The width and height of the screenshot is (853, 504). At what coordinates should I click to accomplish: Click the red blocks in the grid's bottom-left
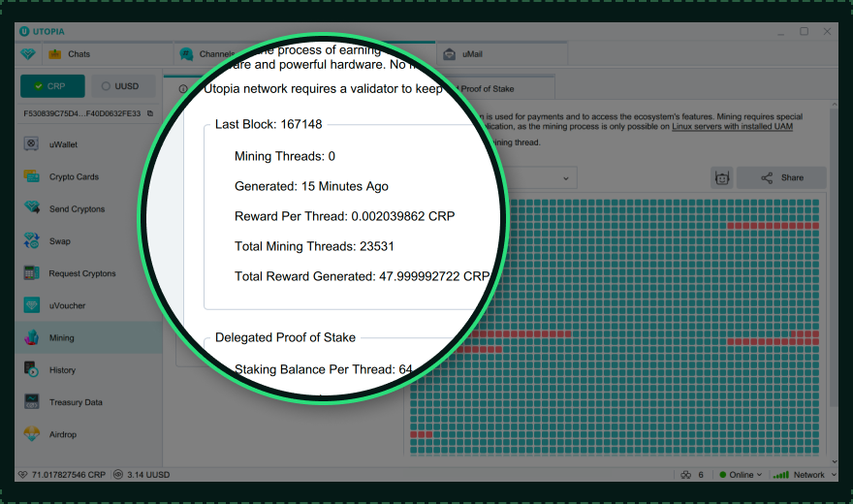pyautogui.click(x=421, y=434)
